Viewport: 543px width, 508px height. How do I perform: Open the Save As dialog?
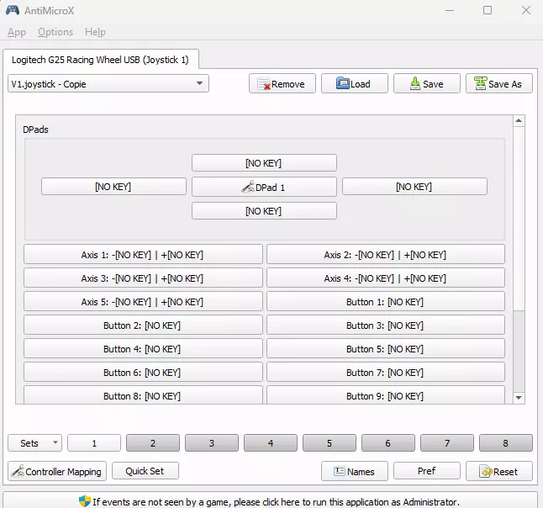[x=499, y=83]
